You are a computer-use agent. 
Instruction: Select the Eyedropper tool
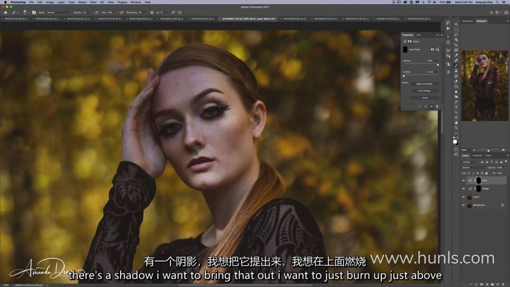(x=456, y=55)
